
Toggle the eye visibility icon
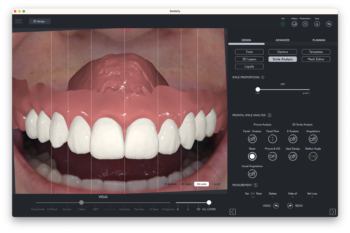pos(329,24)
